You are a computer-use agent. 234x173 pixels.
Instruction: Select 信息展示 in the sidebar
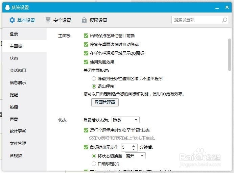24,83
